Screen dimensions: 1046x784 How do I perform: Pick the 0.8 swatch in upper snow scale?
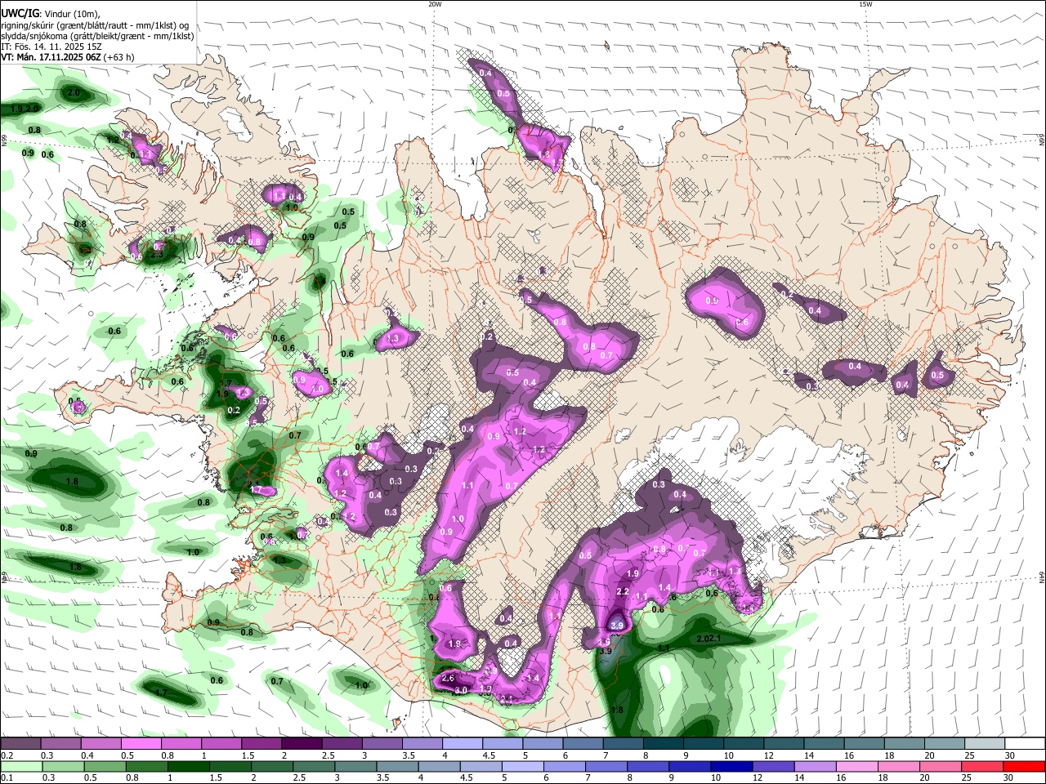[180, 743]
